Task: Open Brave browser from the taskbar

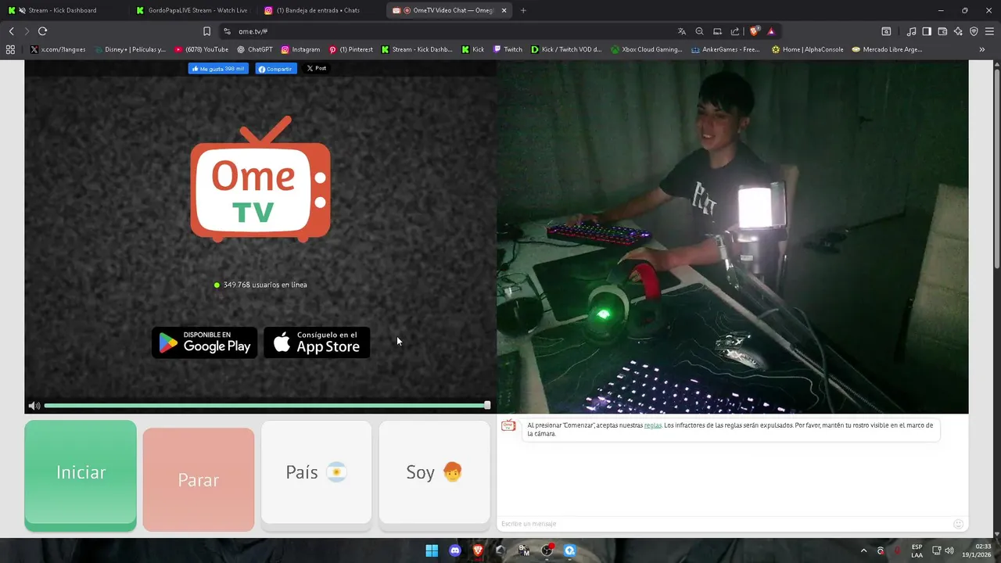Action: pos(478,550)
